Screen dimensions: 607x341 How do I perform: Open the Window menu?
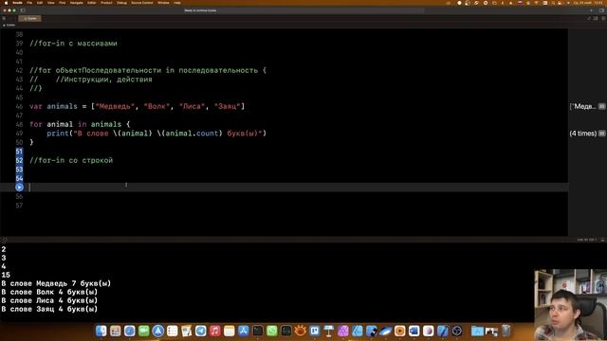point(163,3)
